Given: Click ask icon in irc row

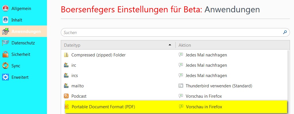Looking at the screenshot, I should 181,65.
